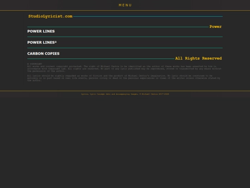Open the POWER LINES² lyric link
The width and height of the screenshot is (250, 188).
coord(42,42)
